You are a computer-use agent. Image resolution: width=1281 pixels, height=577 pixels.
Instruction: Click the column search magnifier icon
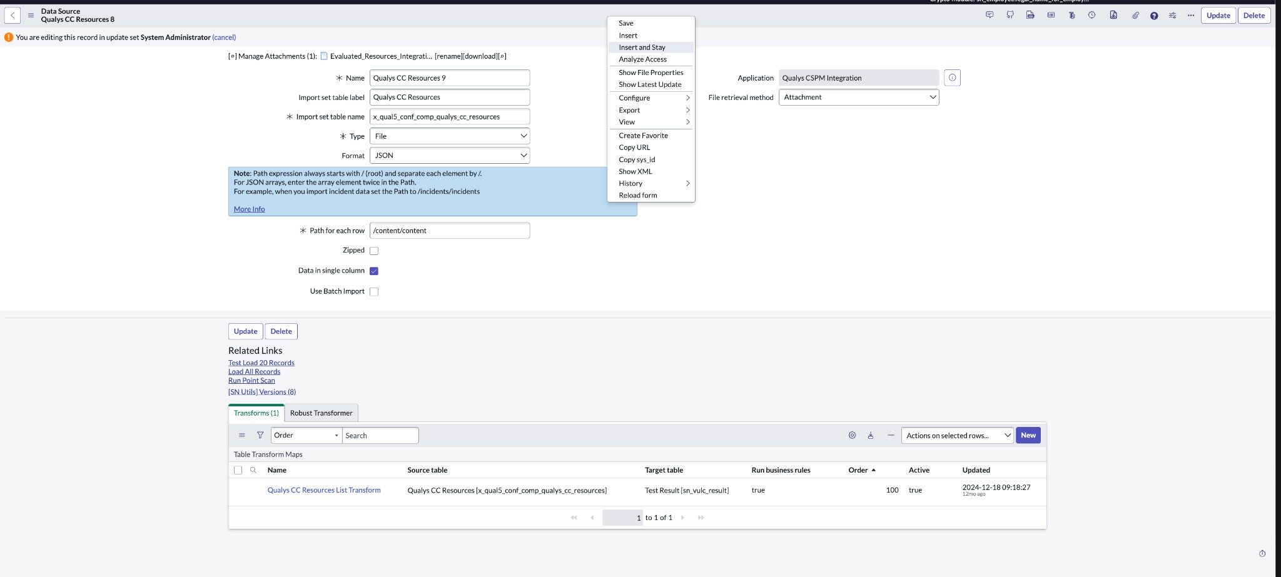point(253,470)
